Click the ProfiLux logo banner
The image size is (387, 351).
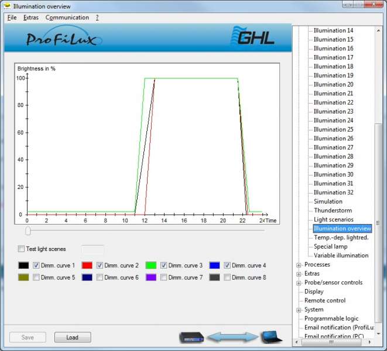point(64,39)
